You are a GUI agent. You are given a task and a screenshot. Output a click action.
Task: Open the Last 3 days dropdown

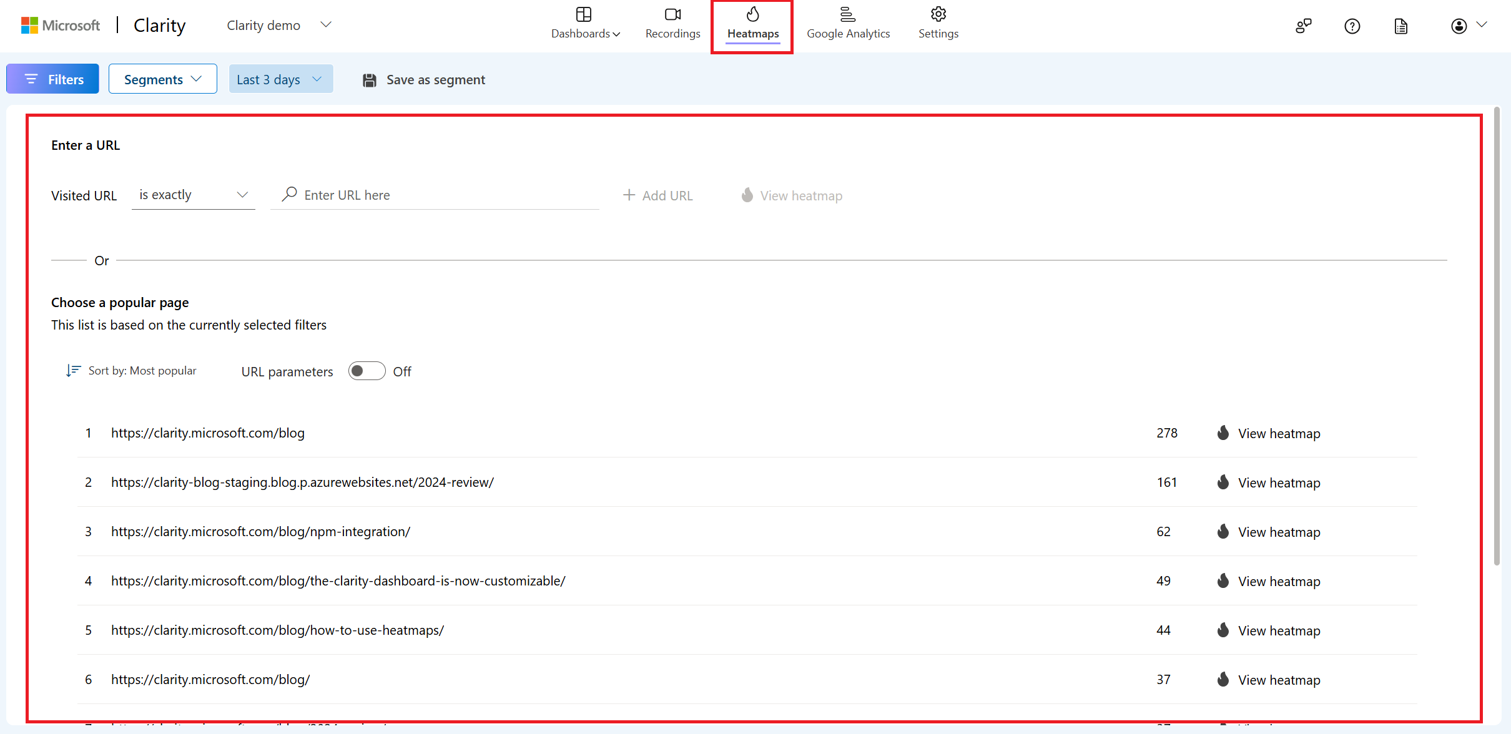tap(278, 79)
